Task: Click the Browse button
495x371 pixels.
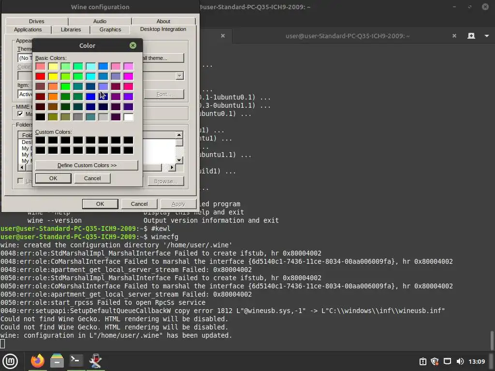Action: pyautogui.click(x=166, y=181)
